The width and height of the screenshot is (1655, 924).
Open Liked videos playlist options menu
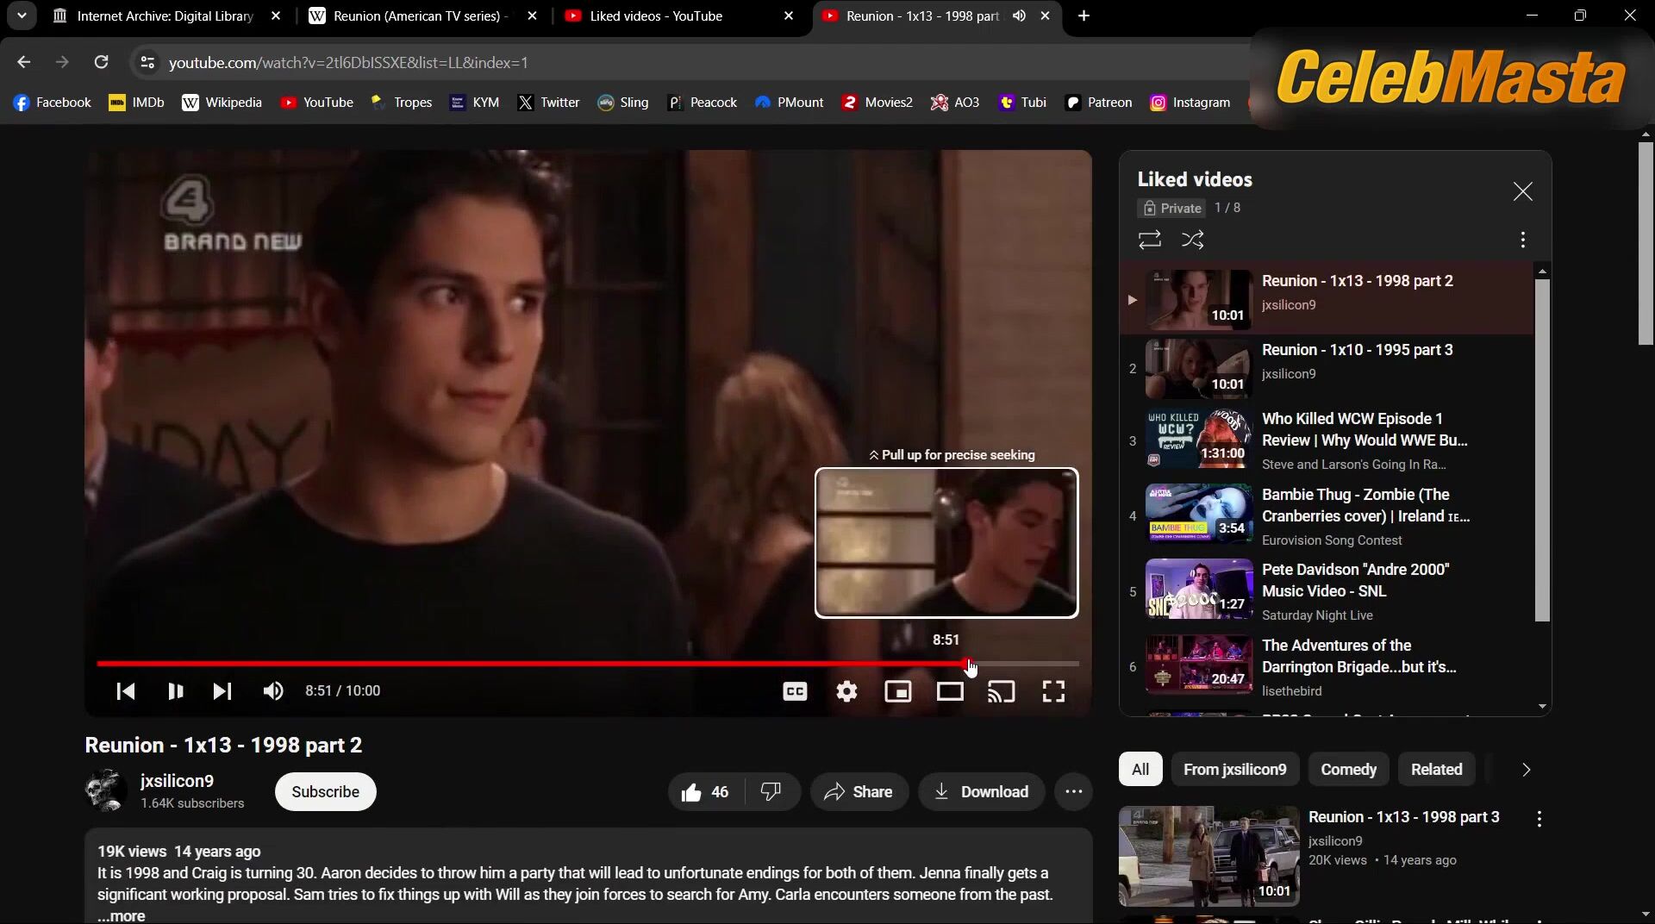1523,240
